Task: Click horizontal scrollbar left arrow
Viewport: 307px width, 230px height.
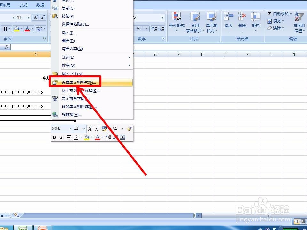Action: click(x=199, y=215)
